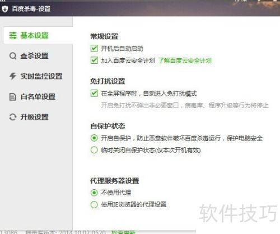Select 不使用代理 radio button

click(x=94, y=193)
